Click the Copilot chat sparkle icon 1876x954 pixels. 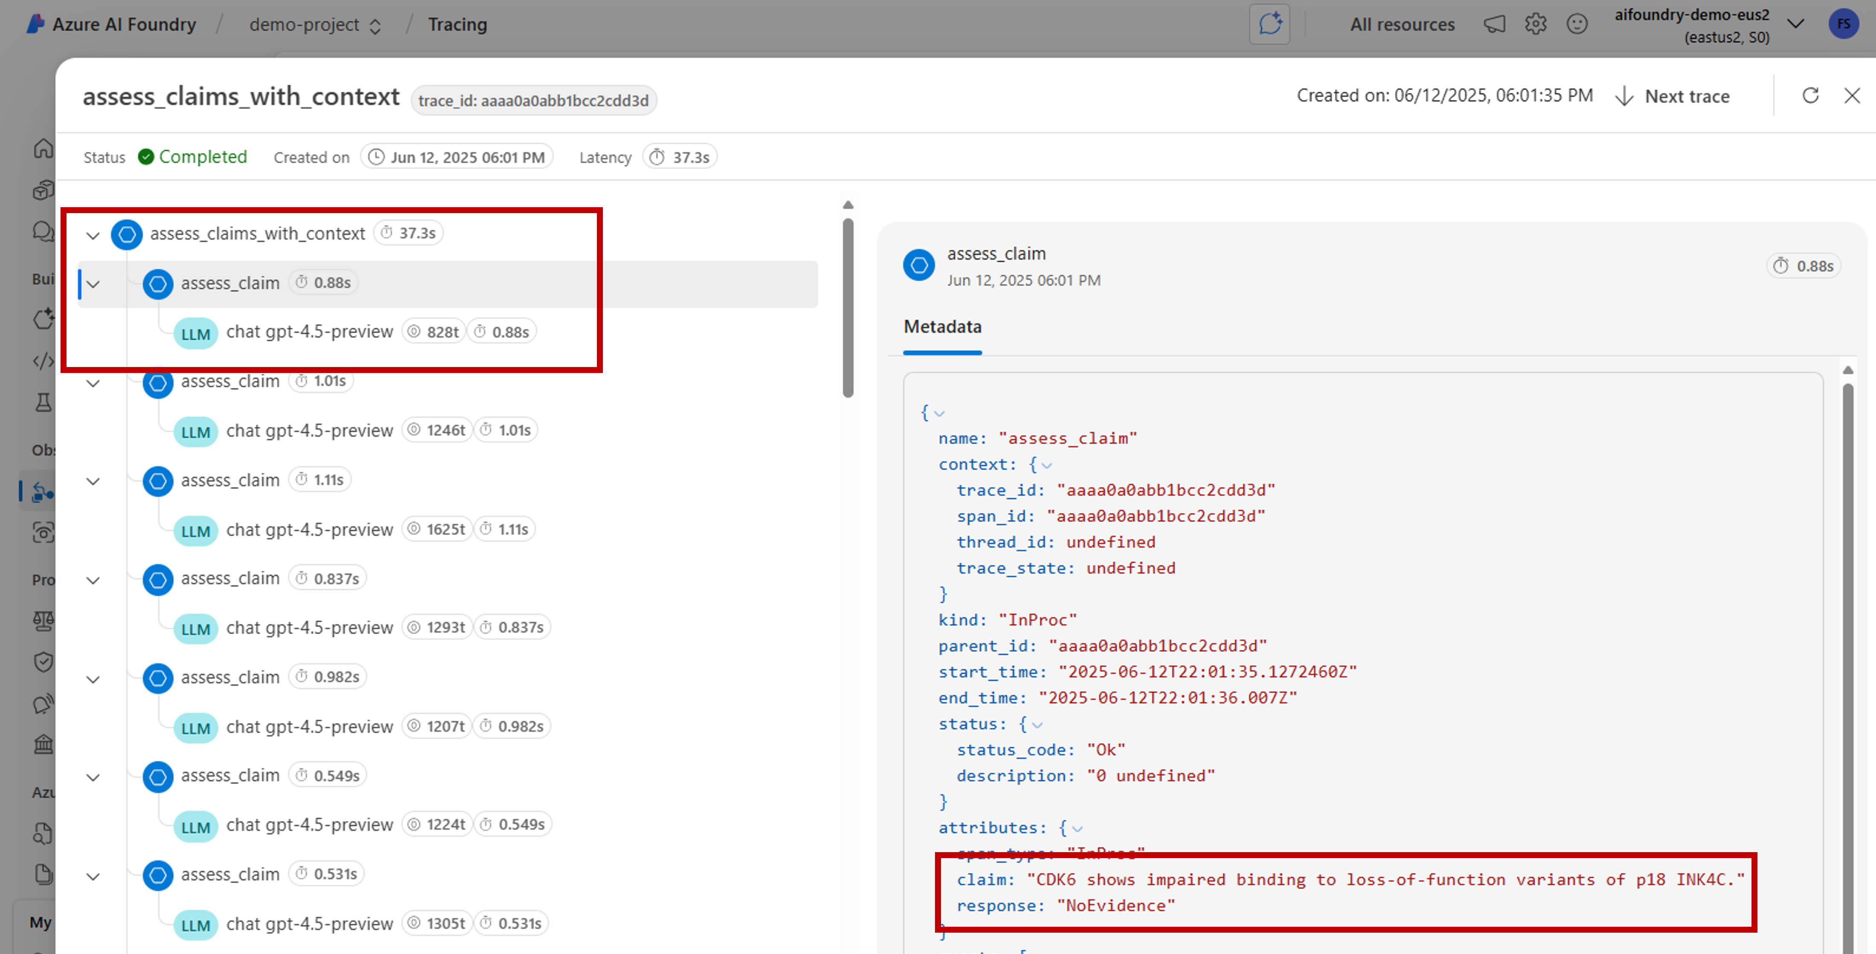click(x=1269, y=24)
